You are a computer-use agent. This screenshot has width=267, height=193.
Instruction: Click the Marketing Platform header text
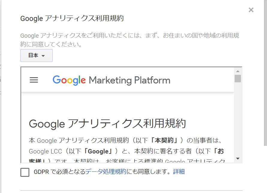tap(129, 80)
